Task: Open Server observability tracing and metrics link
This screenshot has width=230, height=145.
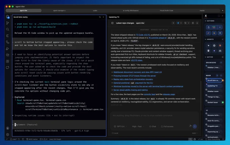Action: click(131, 90)
